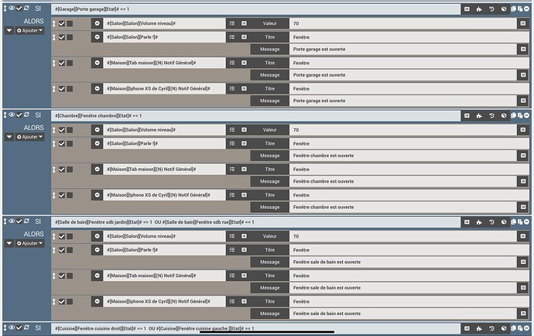
Task: Open command list for Garage Volume niveau row
Action: tap(232, 23)
